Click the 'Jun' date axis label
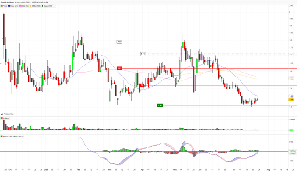 pos(199,170)
